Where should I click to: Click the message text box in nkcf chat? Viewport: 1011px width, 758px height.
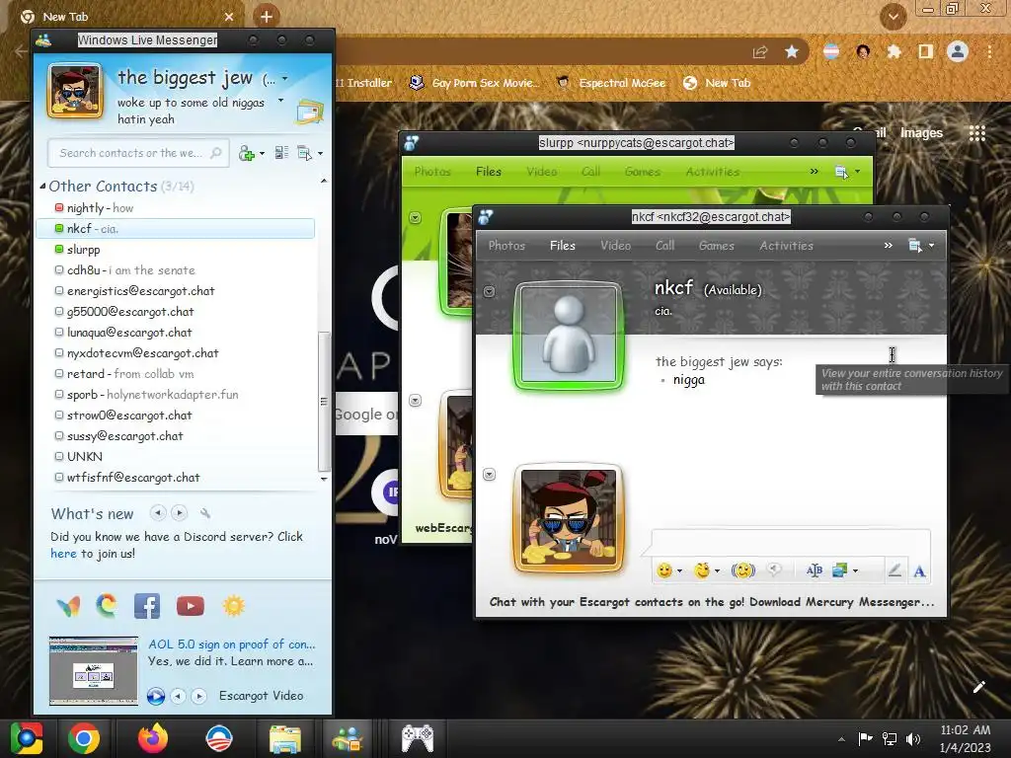pyautogui.click(x=791, y=543)
